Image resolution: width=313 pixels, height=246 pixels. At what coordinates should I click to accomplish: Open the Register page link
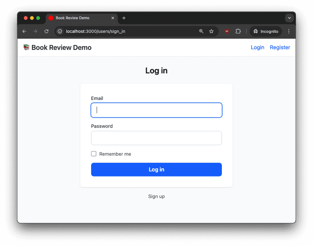pos(280,47)
